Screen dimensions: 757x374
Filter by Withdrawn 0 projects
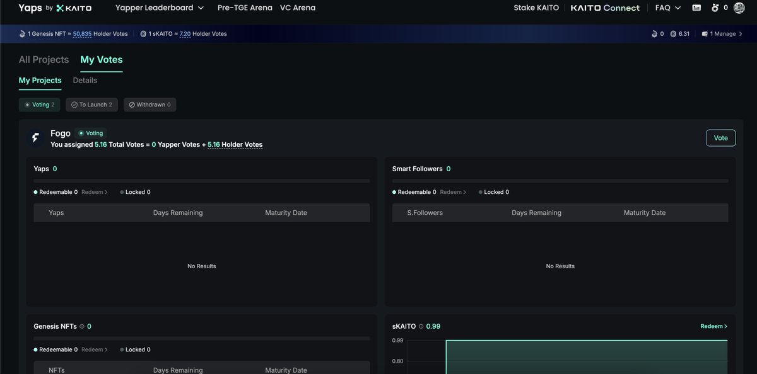(150, 105)
